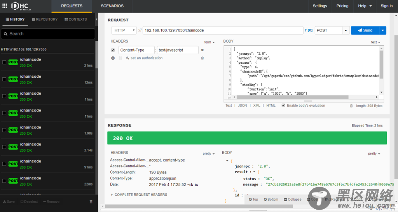
Task: Open the HTTP scheme dropdown
Action: coord(124,30)
